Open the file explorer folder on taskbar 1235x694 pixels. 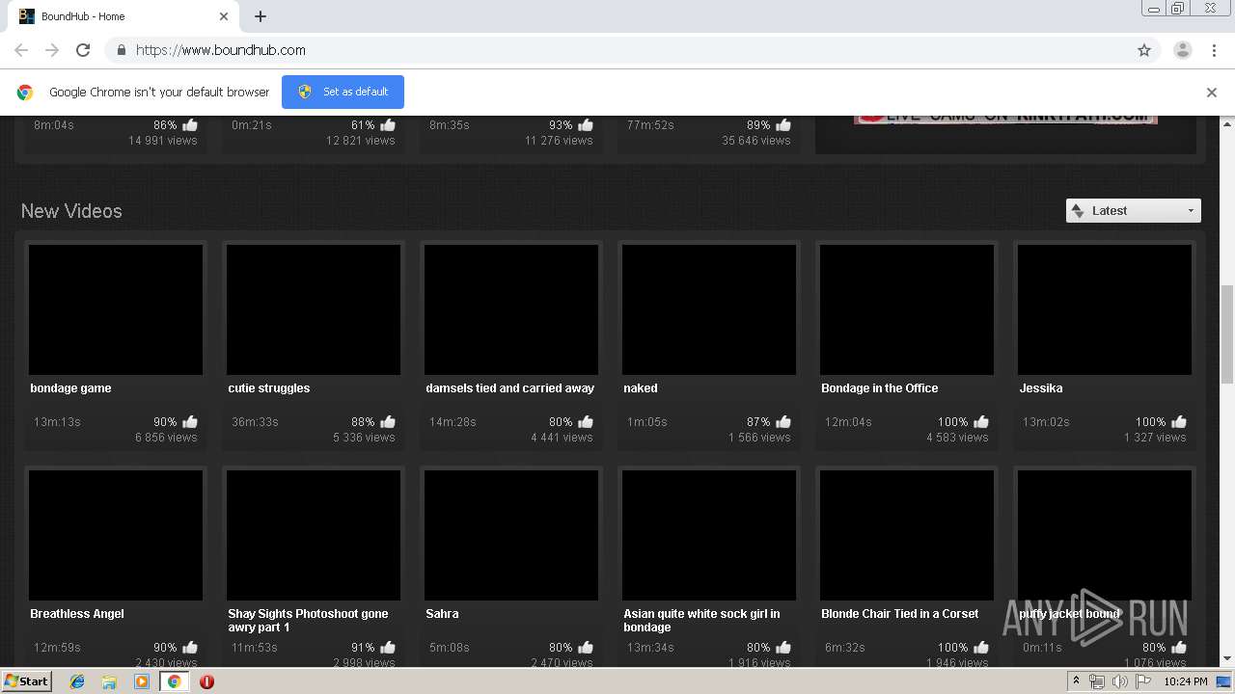109,681
